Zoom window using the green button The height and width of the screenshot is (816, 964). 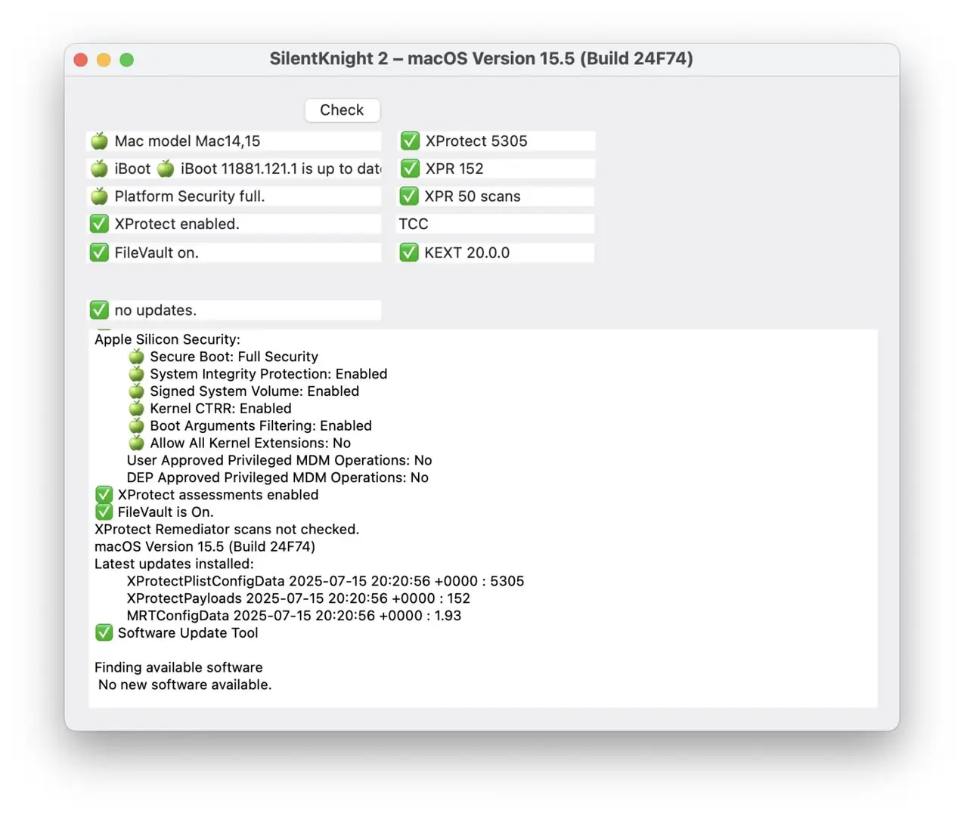point(127,60)
